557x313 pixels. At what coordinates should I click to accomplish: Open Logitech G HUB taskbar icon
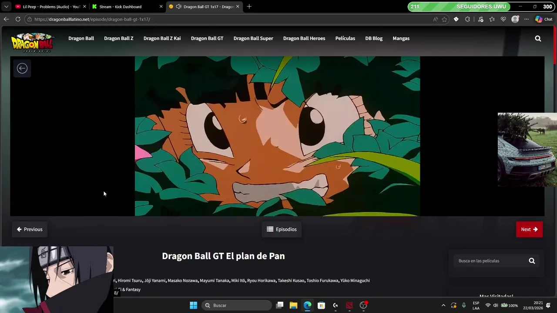[335, 305]
